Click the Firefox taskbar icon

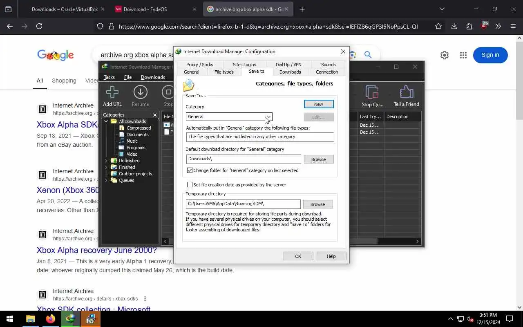50,319
